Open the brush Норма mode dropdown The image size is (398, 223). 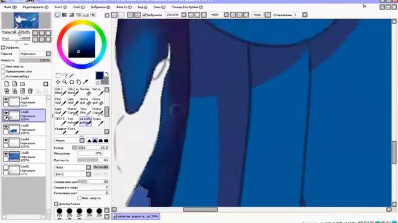coord(81,141)
